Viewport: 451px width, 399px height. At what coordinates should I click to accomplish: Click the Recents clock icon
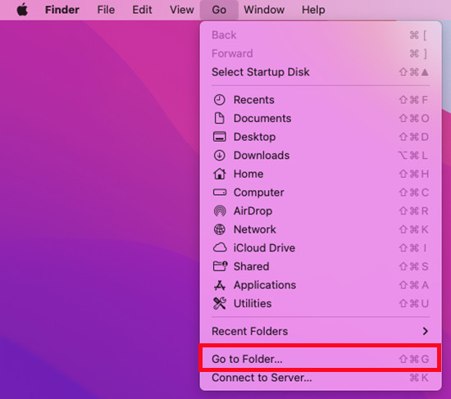point(220,100)
